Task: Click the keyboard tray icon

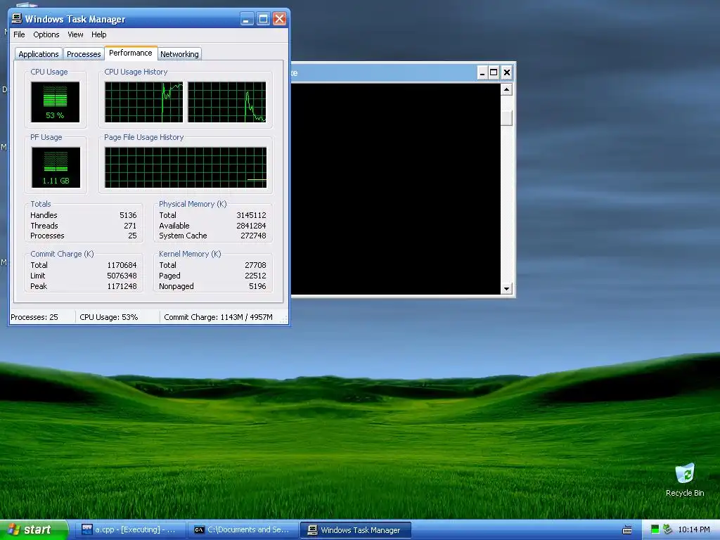Action: click(626, 530)
